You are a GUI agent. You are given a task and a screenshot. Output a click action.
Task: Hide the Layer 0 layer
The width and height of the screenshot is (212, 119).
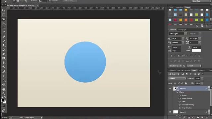click(170, 112)
